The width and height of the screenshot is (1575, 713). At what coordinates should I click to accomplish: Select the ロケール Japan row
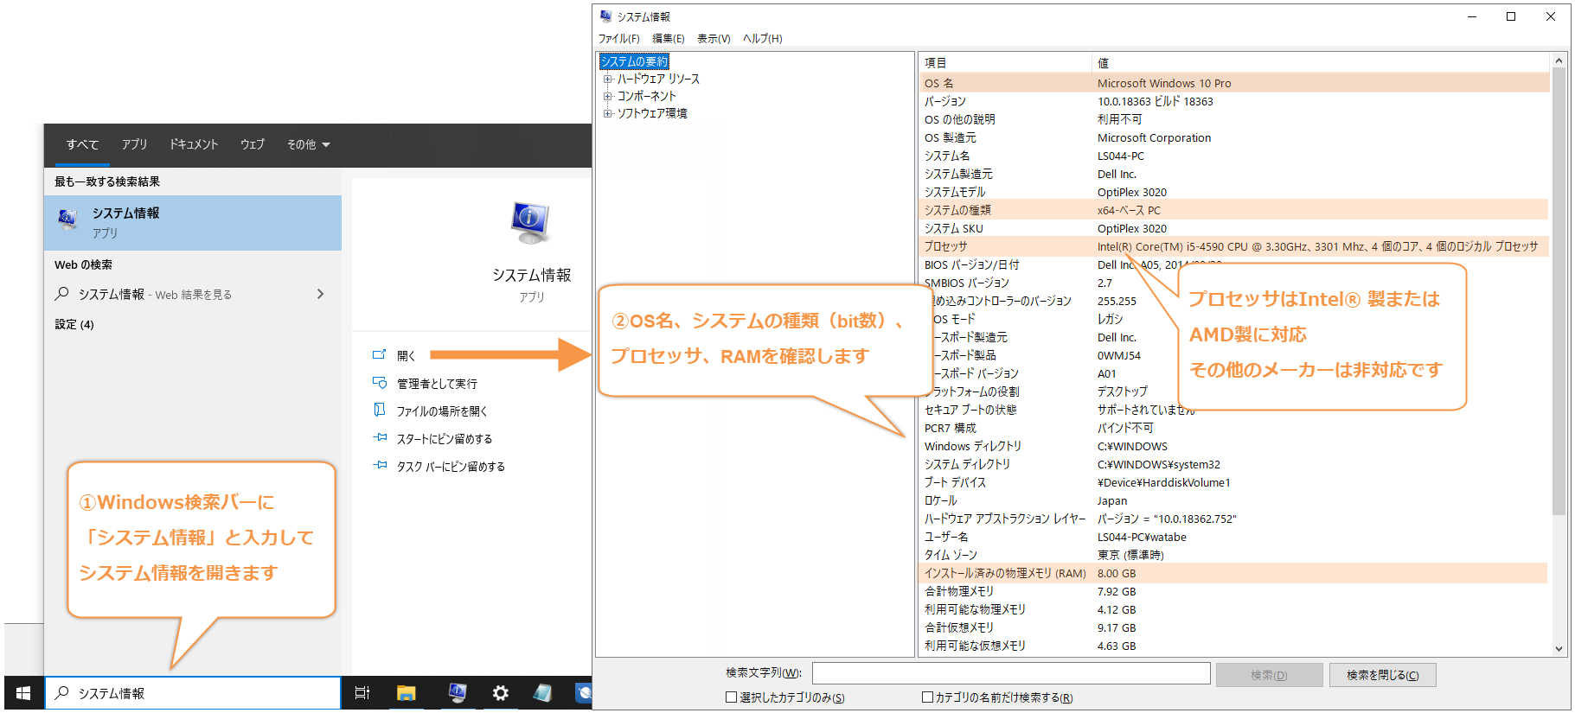pyautogui.click(x=1234, y=501)
